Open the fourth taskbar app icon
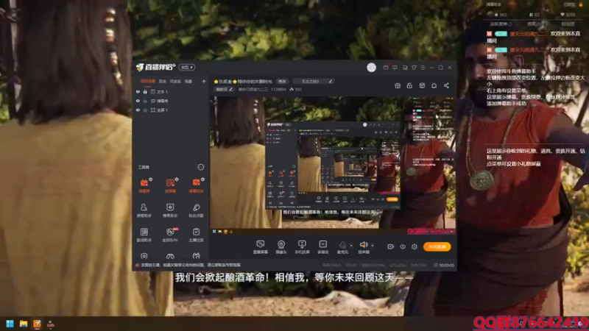589x331 pixels. (50, 324)
